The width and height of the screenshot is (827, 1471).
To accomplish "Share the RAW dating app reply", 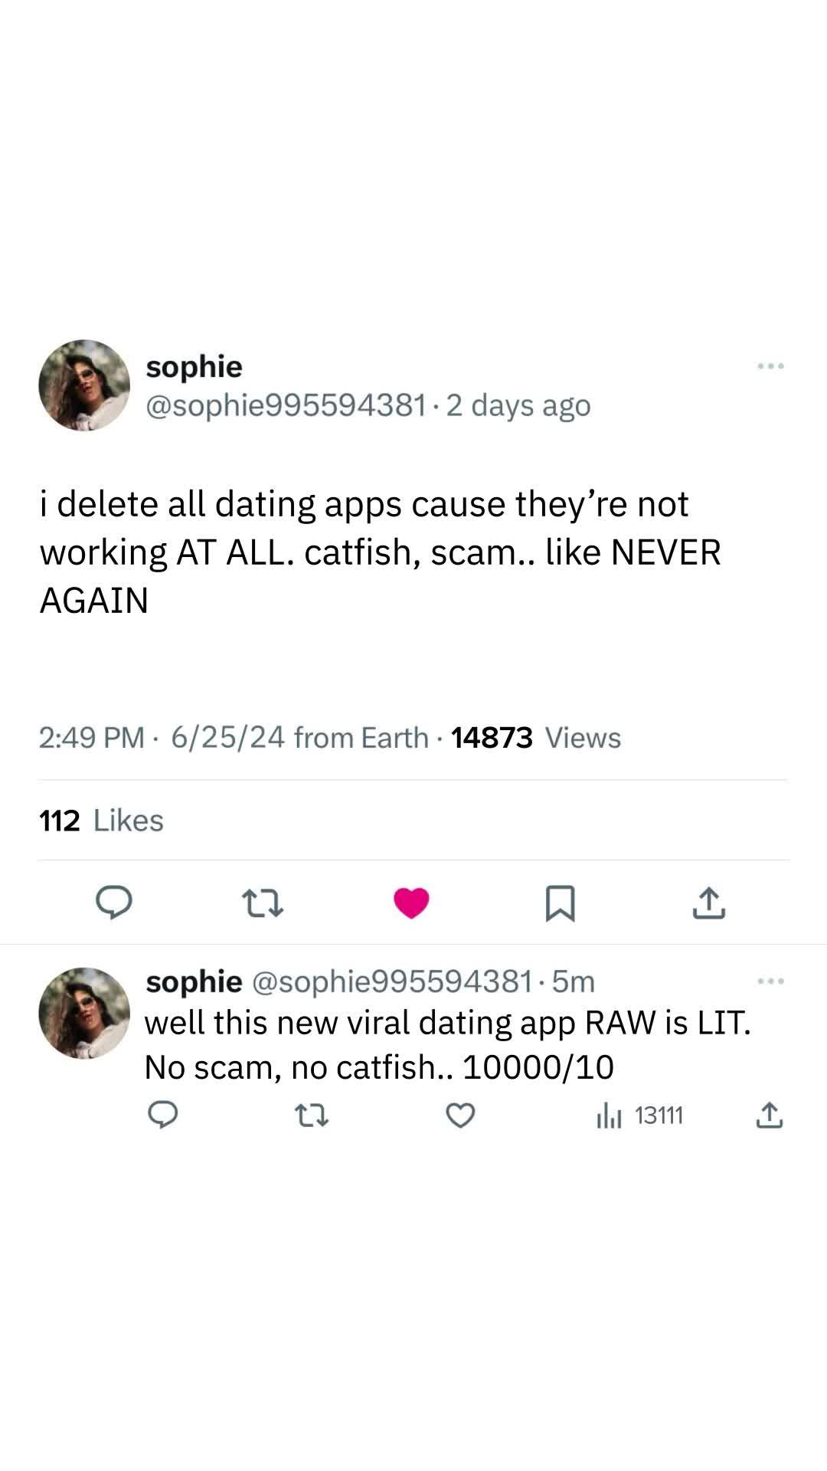I will [x=769, y=1116].
